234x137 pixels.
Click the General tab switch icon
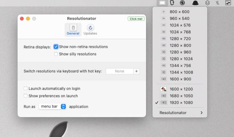(x=73, y=28)
